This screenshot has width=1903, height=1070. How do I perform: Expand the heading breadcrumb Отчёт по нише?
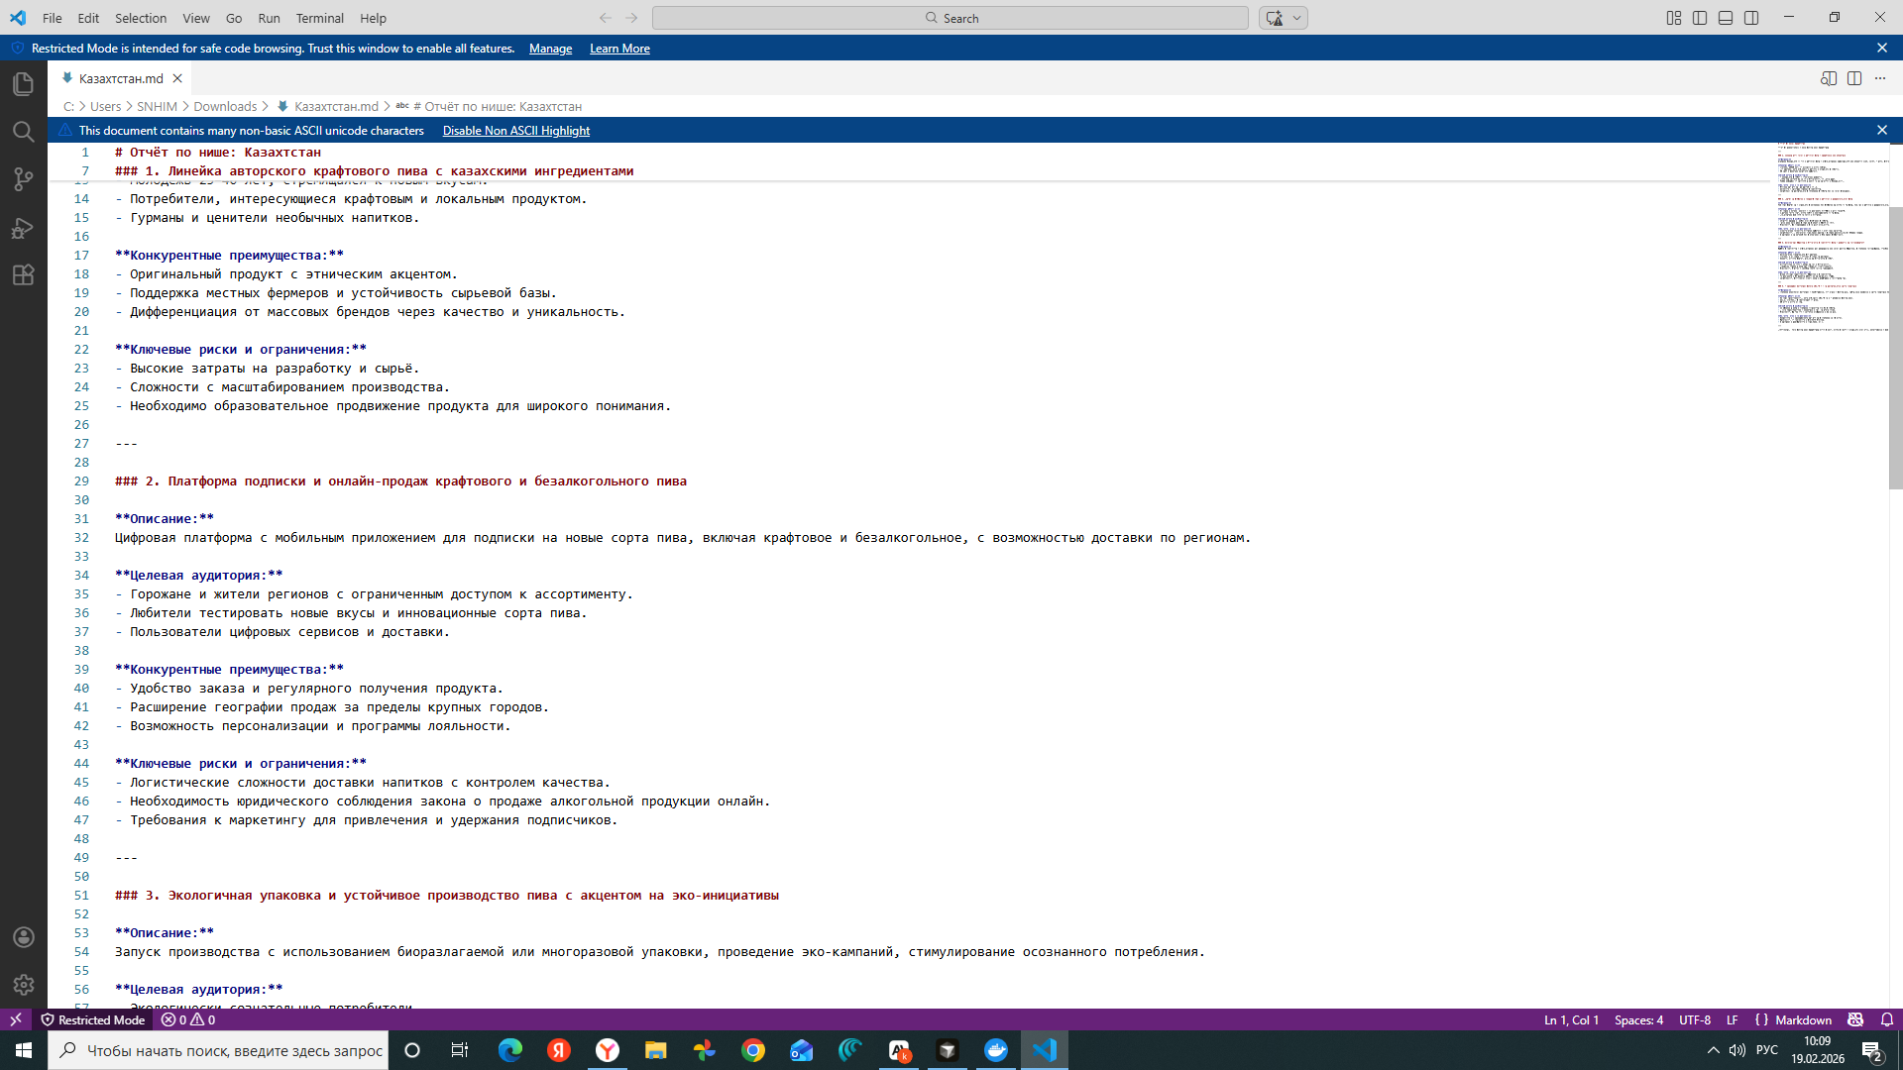click(x=497, y=106)
